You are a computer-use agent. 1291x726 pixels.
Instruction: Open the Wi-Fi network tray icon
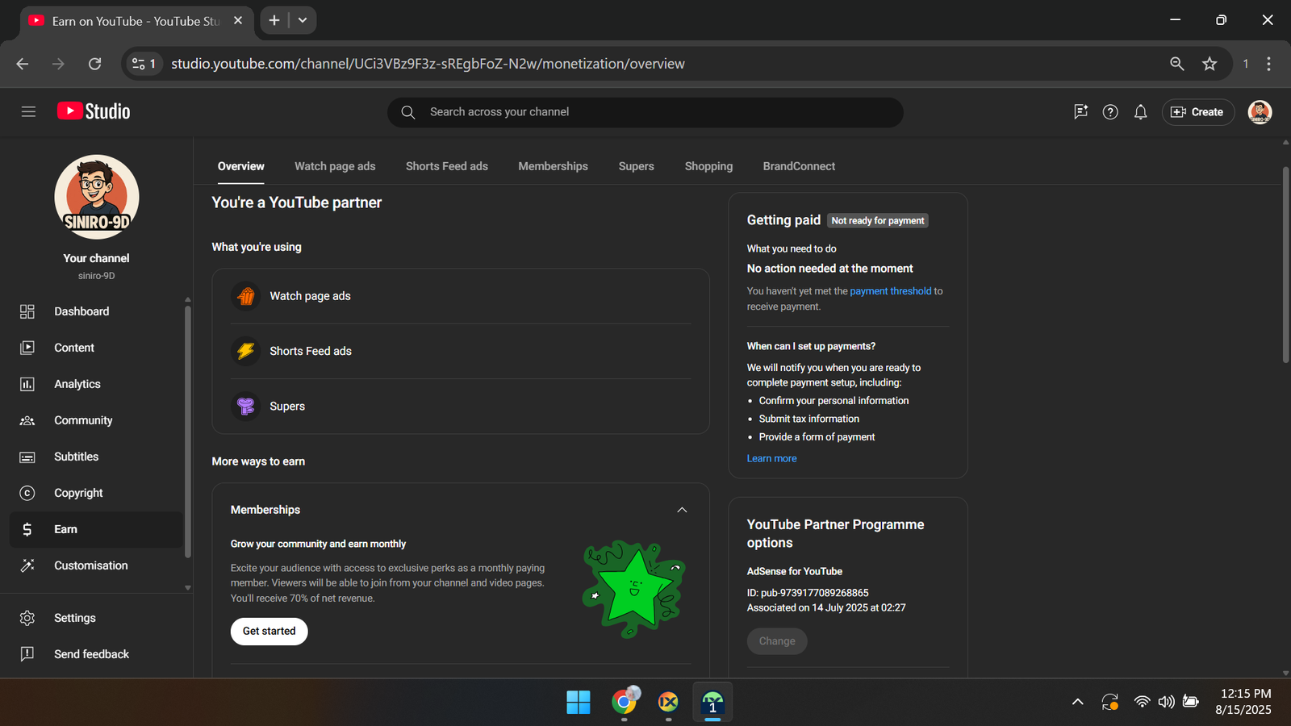point(1142,702)
